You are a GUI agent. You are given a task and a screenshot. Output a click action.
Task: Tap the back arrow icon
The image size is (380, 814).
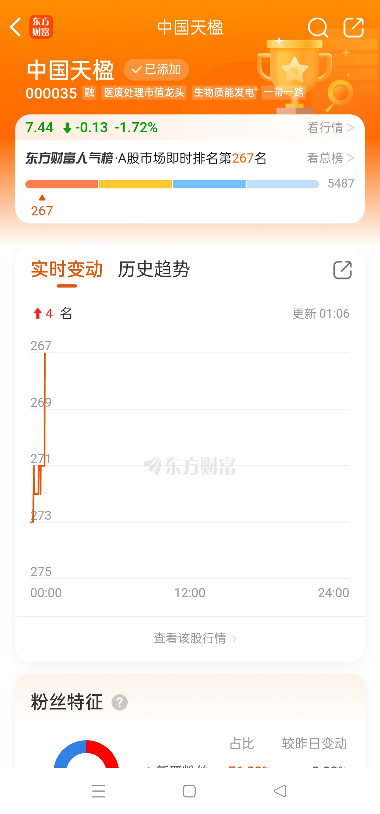click(15, 27)
